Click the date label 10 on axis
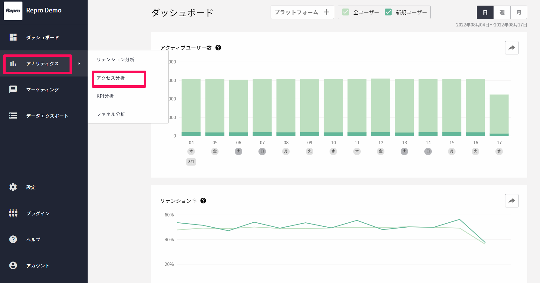Viewport: 540px width, 283px height. click(333, 143)
